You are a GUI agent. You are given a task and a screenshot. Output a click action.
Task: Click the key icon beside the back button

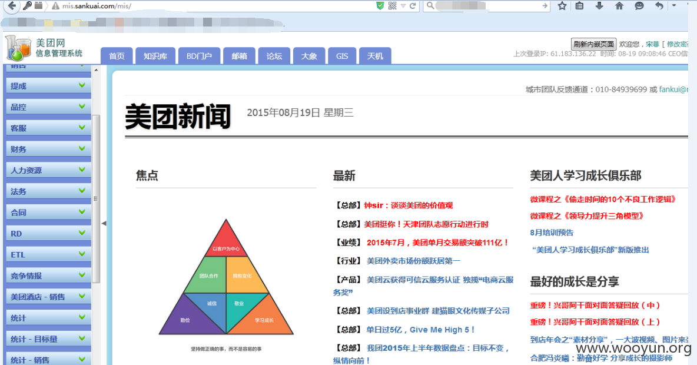[28, 6]
